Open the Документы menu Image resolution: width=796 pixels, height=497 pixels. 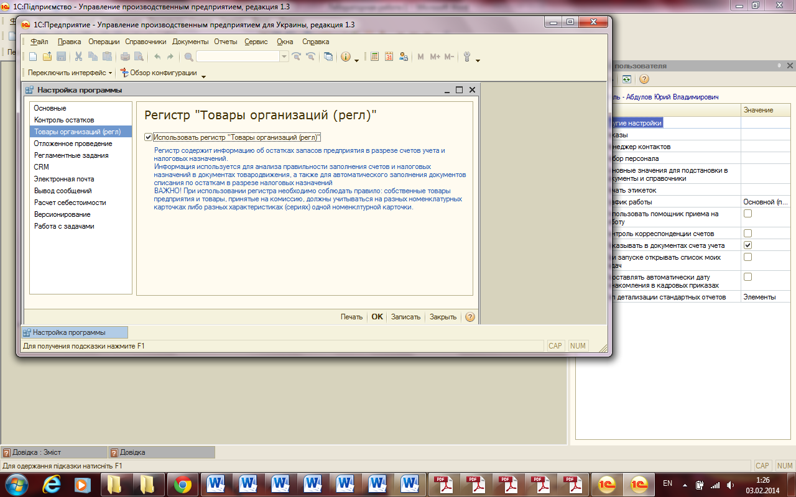(190, 42)
